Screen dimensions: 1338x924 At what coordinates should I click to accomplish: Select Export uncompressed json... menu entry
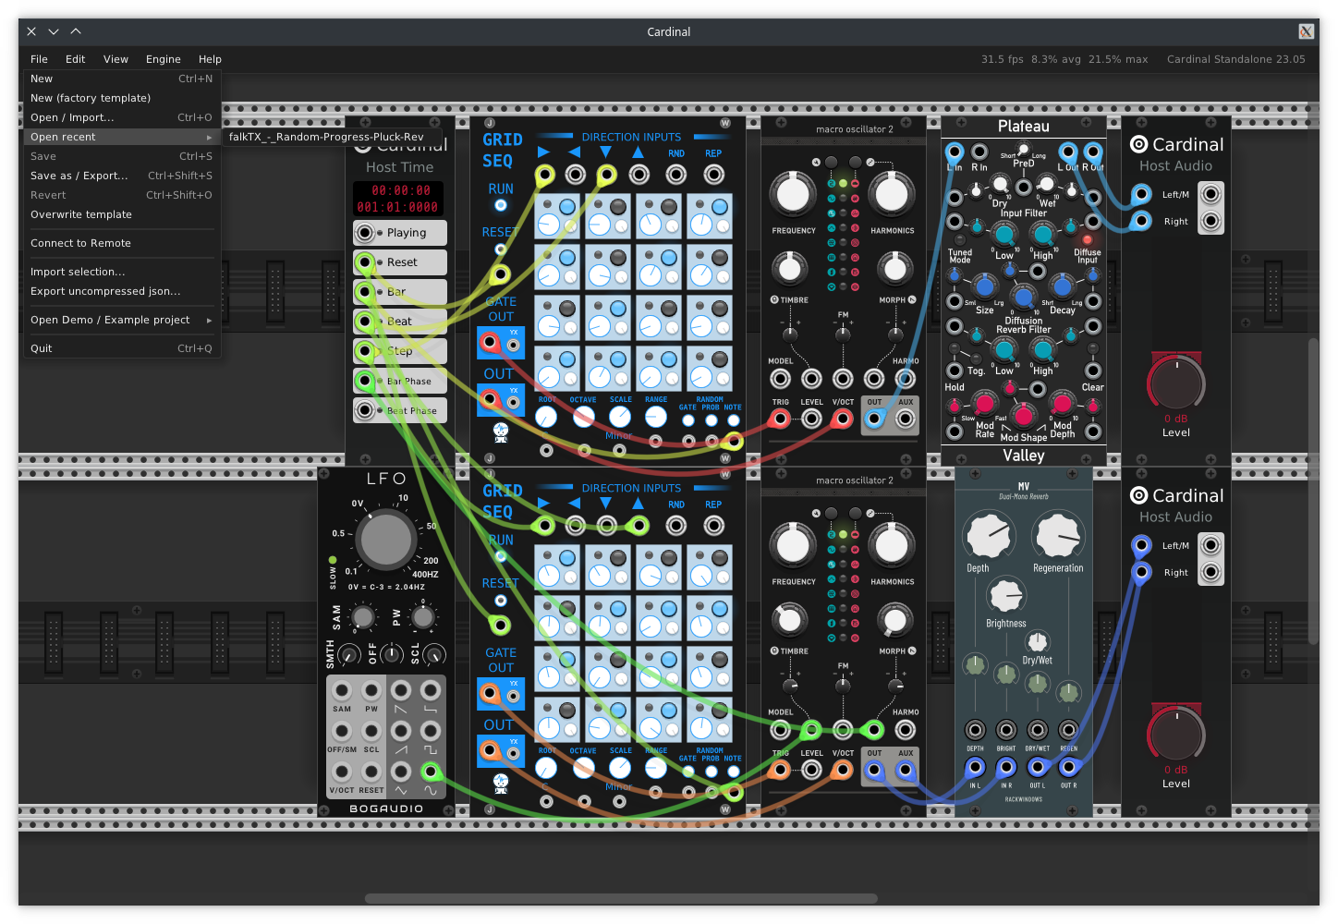tap(122, 291)
